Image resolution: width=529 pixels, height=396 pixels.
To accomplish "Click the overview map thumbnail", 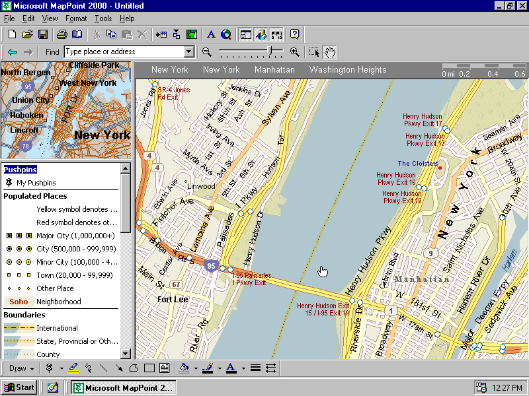I will [66, 110].
